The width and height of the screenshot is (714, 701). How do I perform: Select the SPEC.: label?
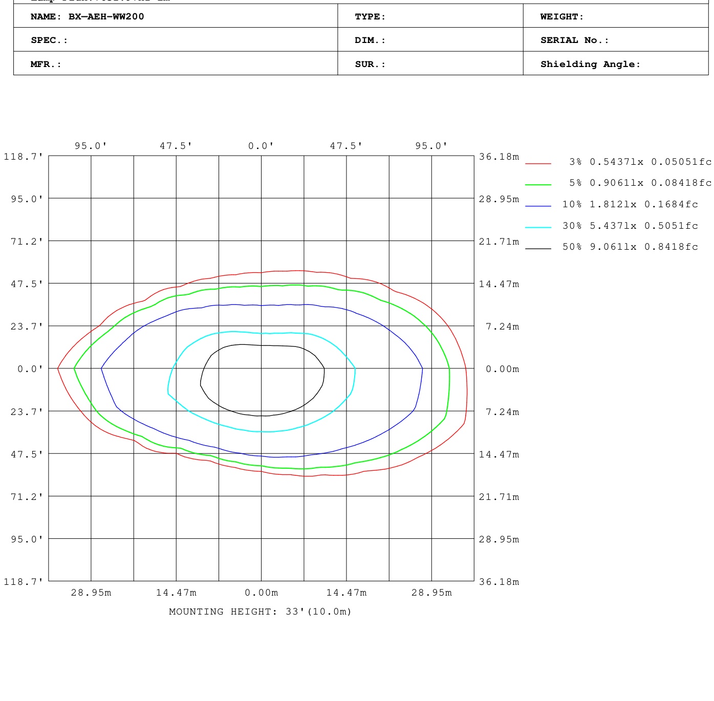49,40
